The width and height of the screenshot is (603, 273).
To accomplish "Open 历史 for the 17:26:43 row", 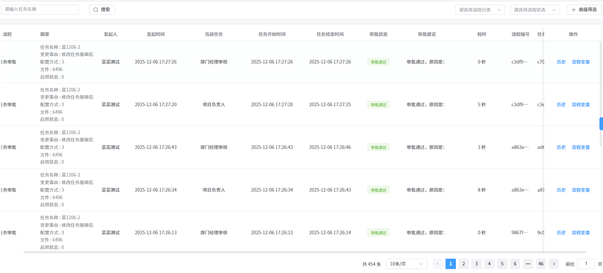I will coord(561,147).
